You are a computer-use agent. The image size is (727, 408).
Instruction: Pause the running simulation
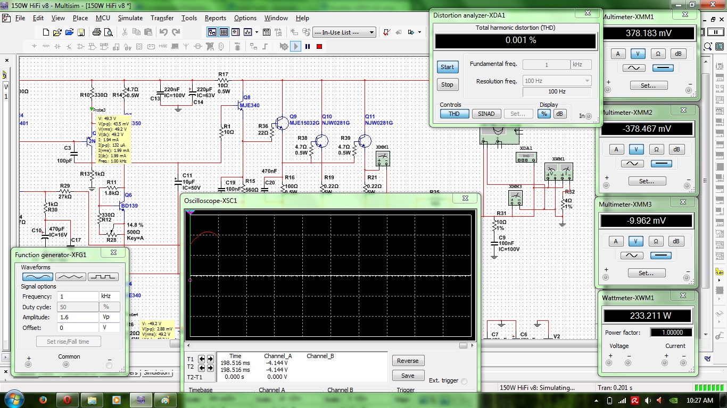(x=308, y=47)
